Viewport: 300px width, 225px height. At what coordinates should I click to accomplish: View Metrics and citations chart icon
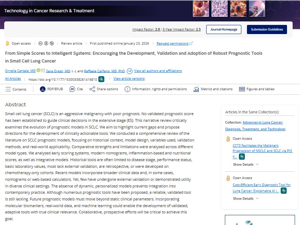point(196,89)
